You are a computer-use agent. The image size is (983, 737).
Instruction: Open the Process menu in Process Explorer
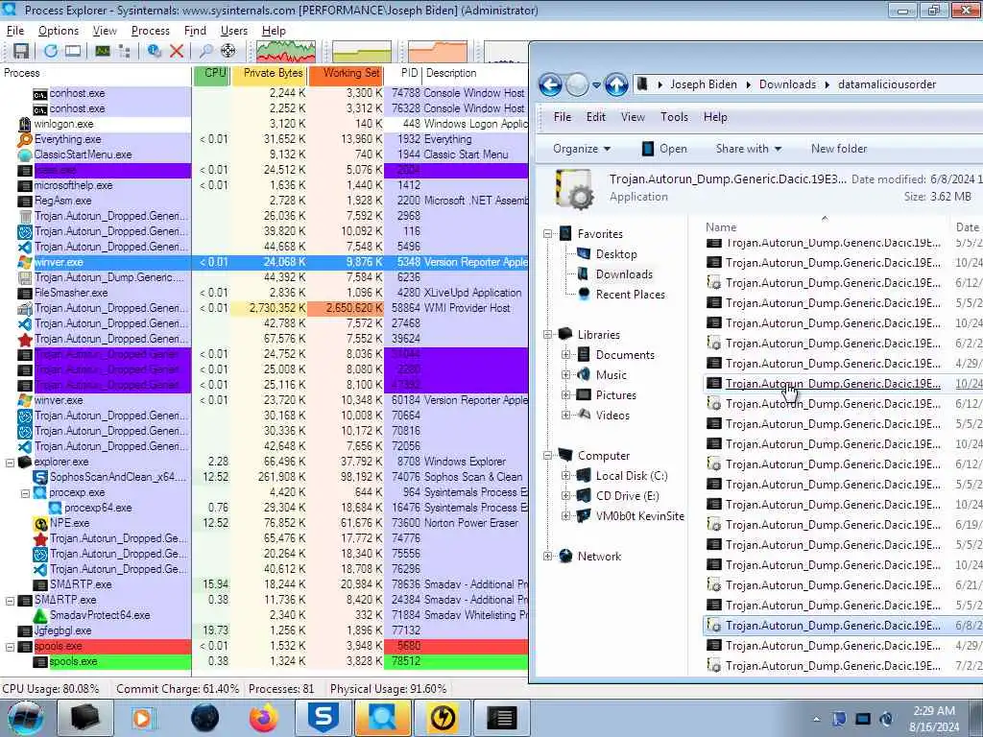pyautogui.click(x=151, y=31)
